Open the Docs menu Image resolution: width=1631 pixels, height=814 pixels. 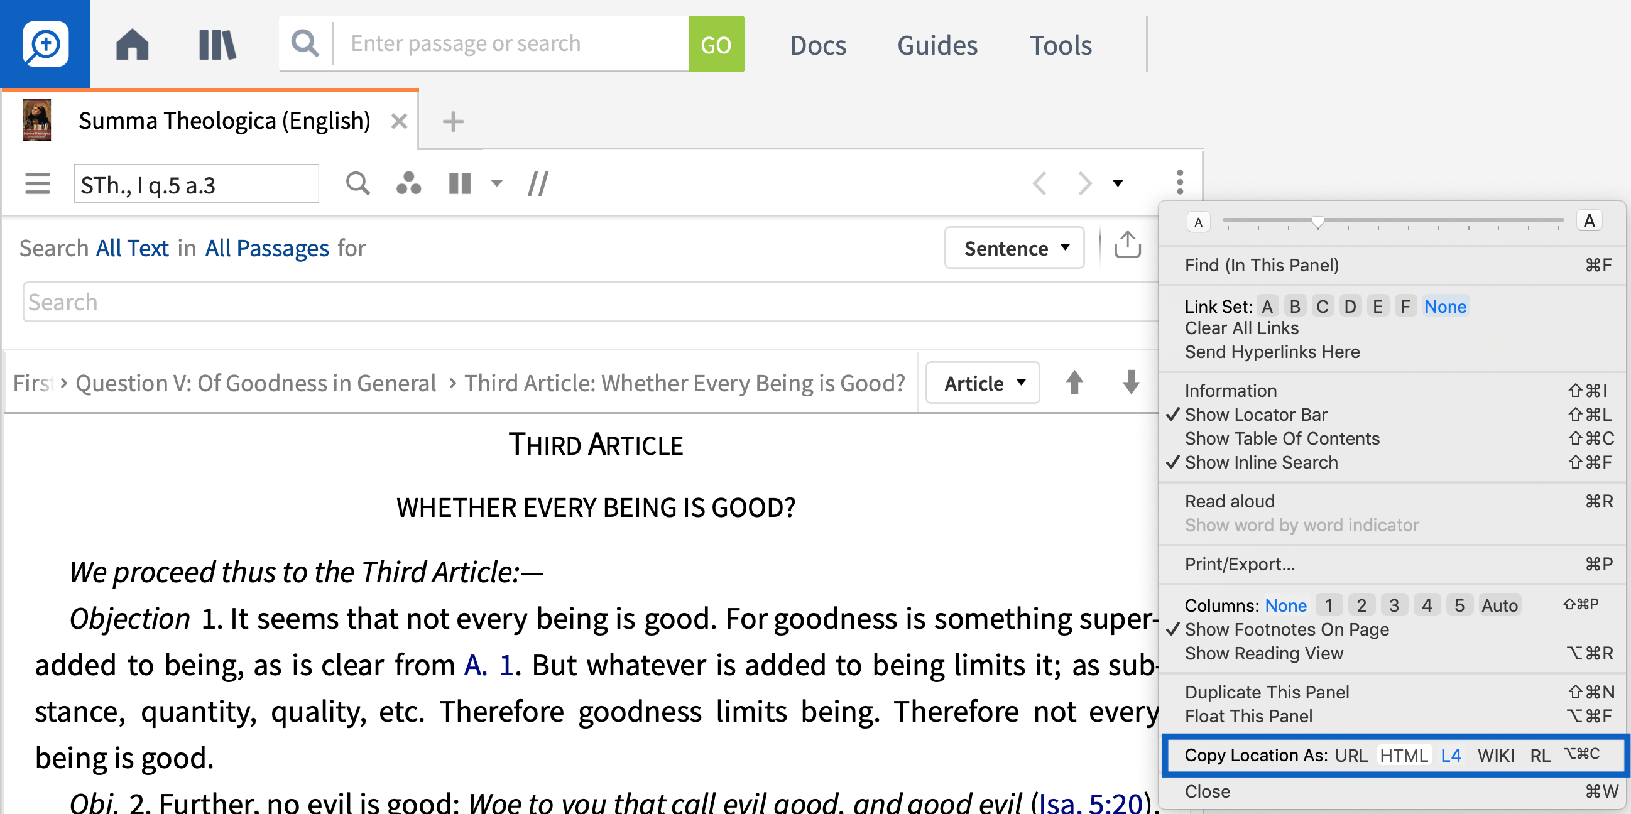pyautogui.click(x=817, y=45)
